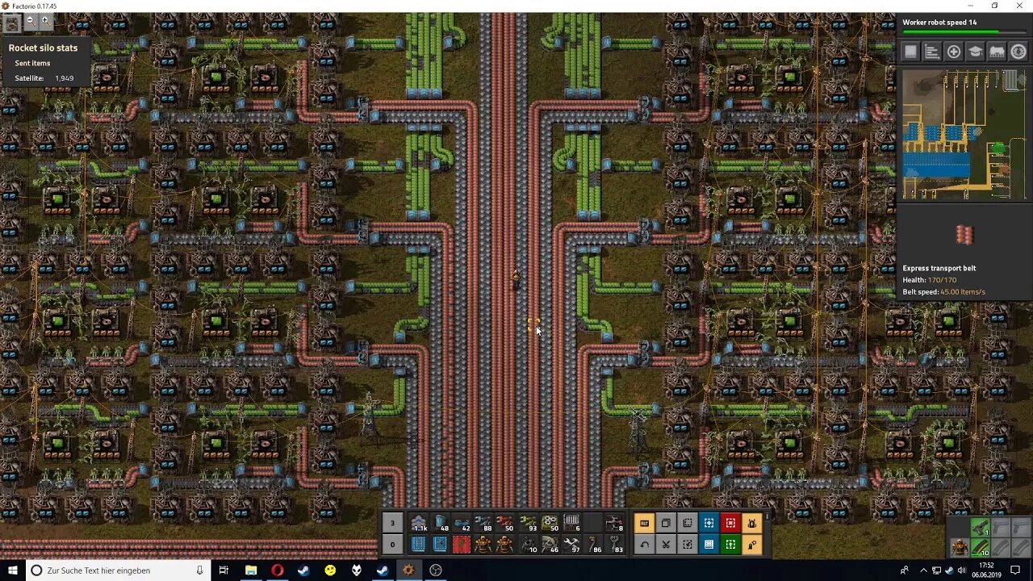
Task: Click the minimap view
Action: [x=965, y=134]
